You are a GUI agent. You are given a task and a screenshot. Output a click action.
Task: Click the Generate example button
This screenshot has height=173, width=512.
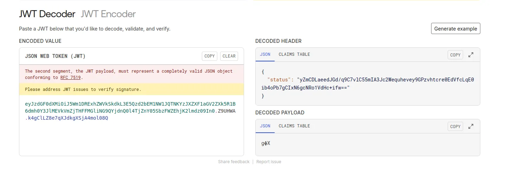[455, 29]
